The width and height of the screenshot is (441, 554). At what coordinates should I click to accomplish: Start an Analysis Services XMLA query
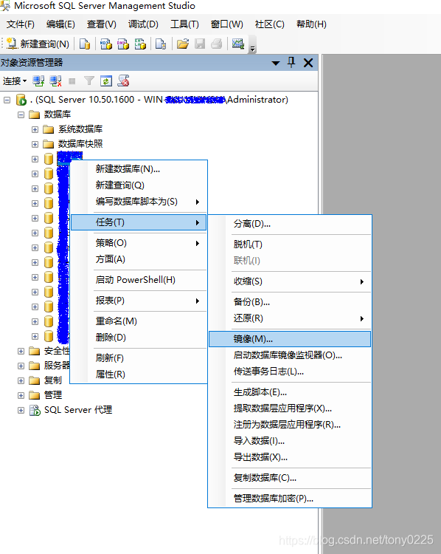[x=140, y=44]
